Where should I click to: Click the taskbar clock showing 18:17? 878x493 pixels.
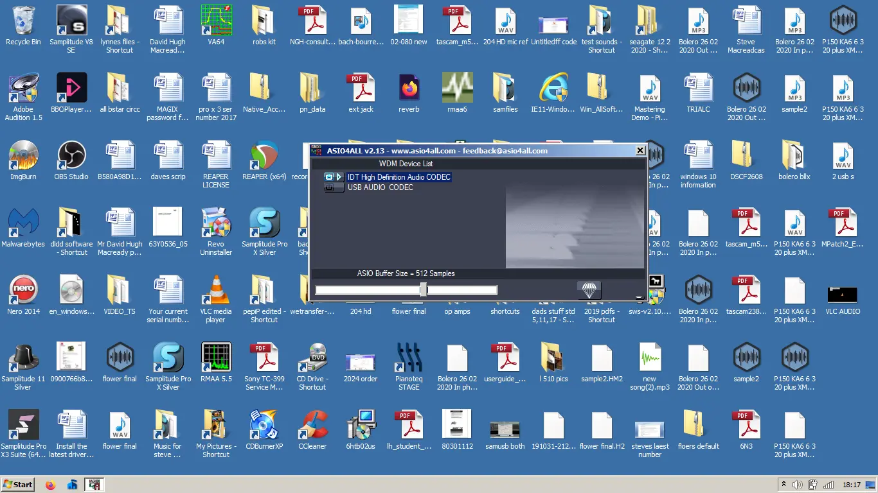click(x=852, y=485)
